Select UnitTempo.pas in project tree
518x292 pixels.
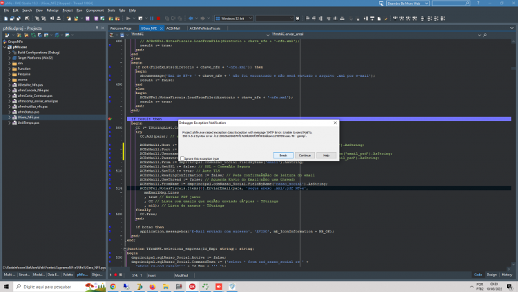pos(28,123)
